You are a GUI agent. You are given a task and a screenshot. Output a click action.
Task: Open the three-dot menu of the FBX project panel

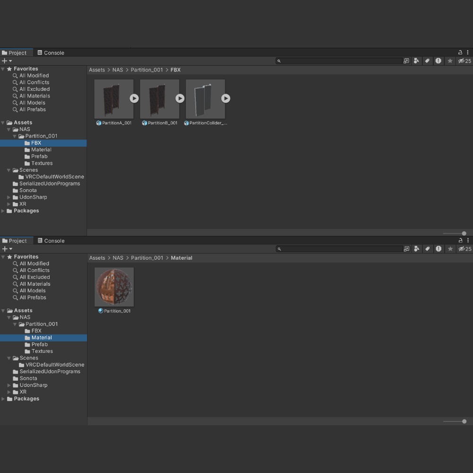coord(468,53)
